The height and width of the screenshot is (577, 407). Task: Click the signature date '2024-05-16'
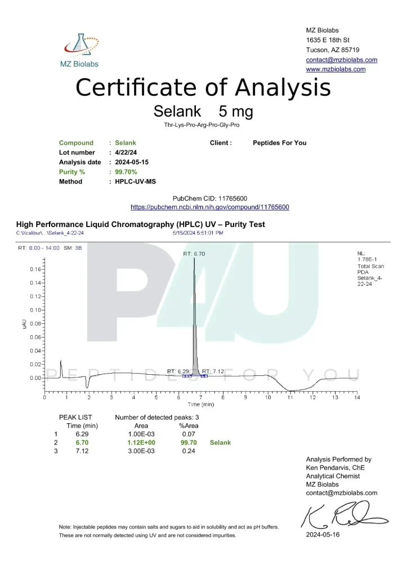tap(323, 535)
